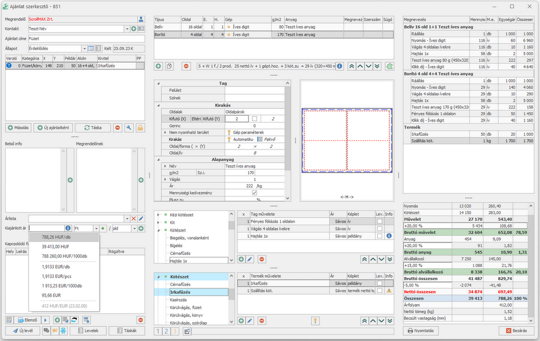540x341 pixels.
Task: Open the Ft currency dropdown
Action: pyautogui.click(x=96, y=228)
